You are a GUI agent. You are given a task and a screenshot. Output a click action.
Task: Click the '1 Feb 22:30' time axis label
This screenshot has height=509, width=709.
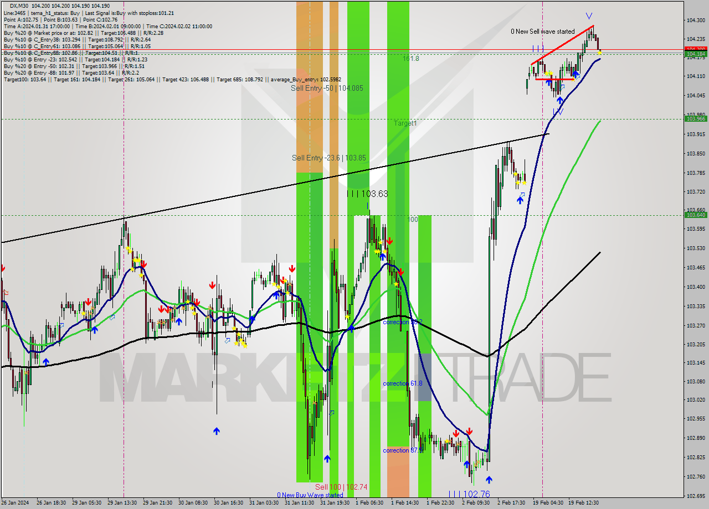pos(439,503)
